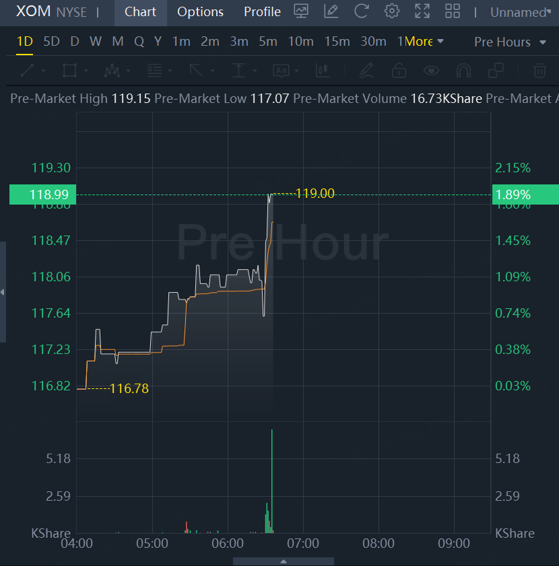The height and width of the screenshot is (566, 559).
Task: Select the trend line drawing tool
Action: (x=28, y=70)
